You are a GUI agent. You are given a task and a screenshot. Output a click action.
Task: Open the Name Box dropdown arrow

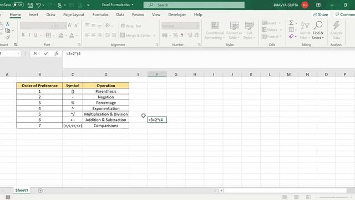pyautogui.click(x=18, y=53)
